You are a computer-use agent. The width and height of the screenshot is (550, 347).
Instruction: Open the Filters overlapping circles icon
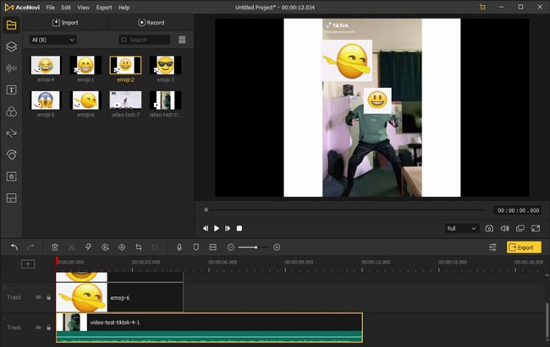[11, 111]
